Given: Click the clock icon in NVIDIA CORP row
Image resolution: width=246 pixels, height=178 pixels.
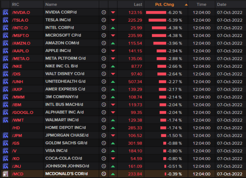Looking at the screenshot, I should pyautogui.click(x=104, y=12).
